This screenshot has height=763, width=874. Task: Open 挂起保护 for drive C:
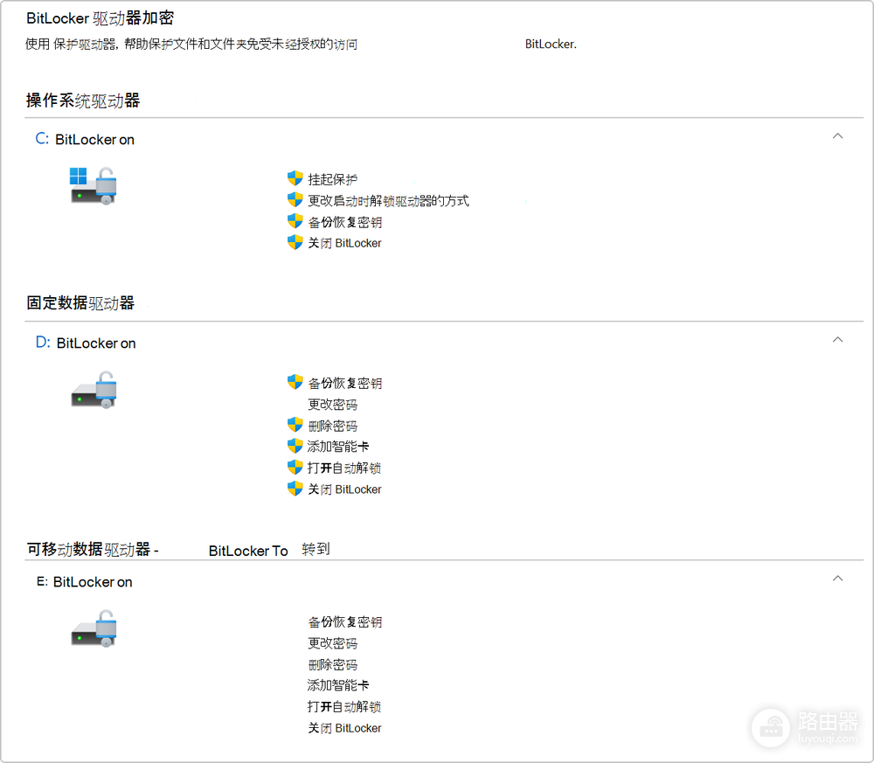pos(333,179)
